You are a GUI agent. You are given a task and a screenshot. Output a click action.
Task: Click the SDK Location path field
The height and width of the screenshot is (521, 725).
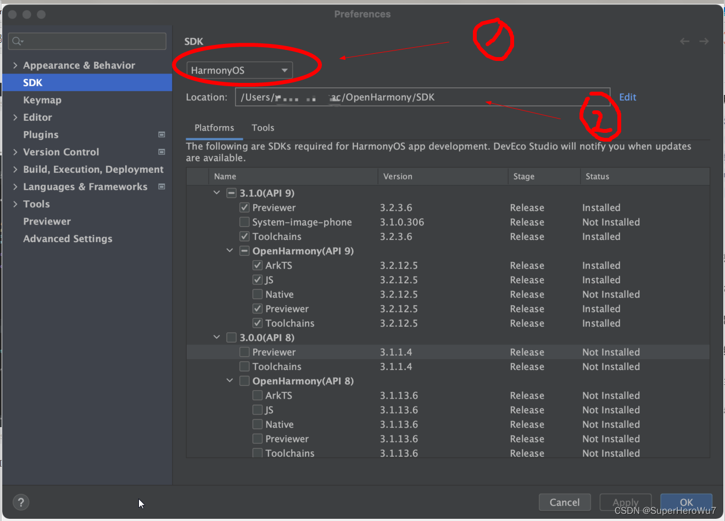coord(422,97)
